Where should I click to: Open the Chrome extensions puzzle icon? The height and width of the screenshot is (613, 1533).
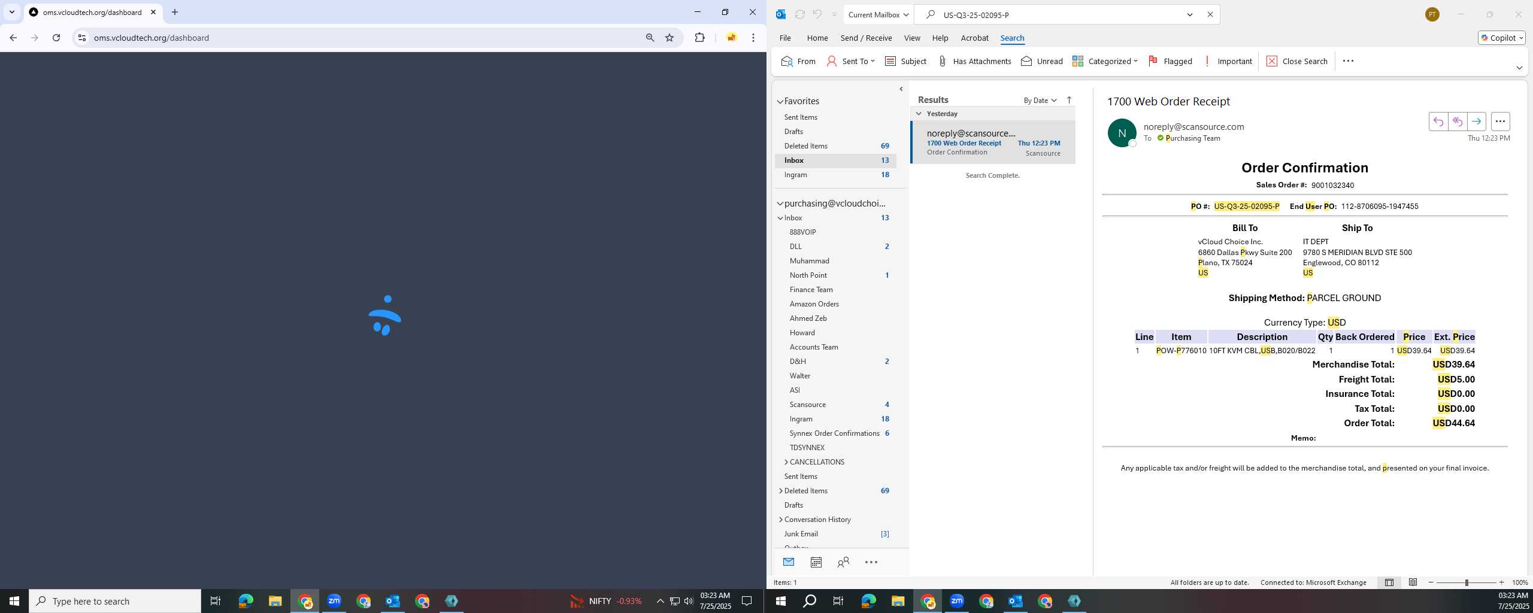[699, 38]
